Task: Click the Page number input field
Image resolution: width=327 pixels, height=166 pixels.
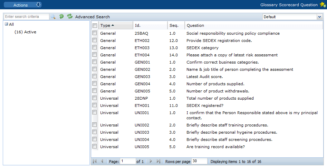Action: pyautogui.click(x=128, y=161)
